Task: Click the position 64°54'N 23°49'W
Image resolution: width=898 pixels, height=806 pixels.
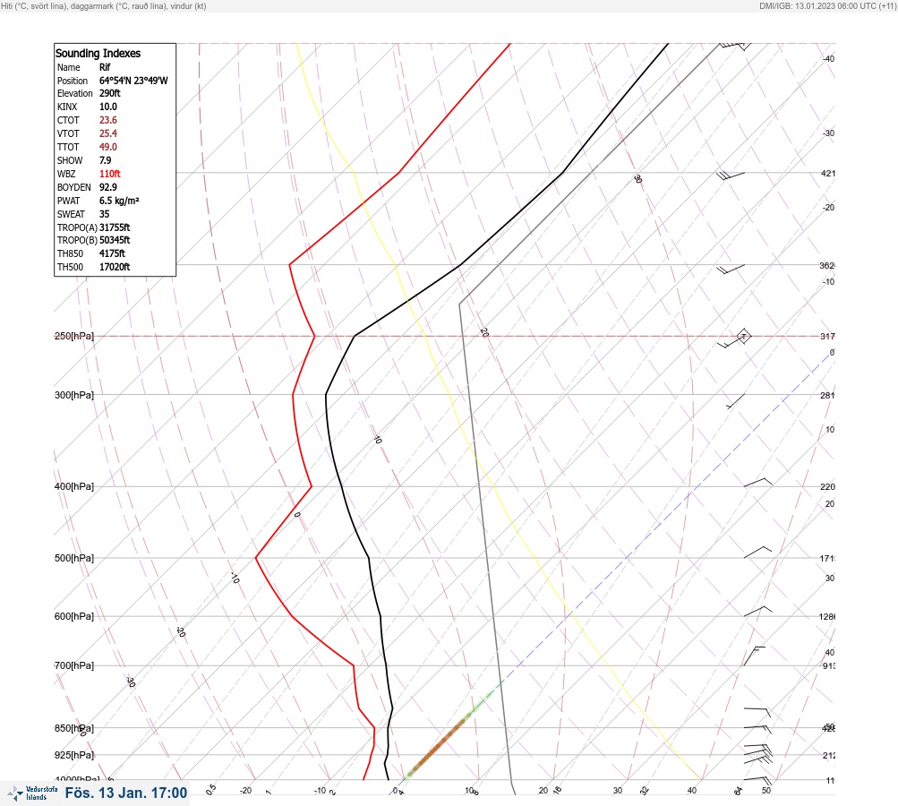Action: point(133,81)
